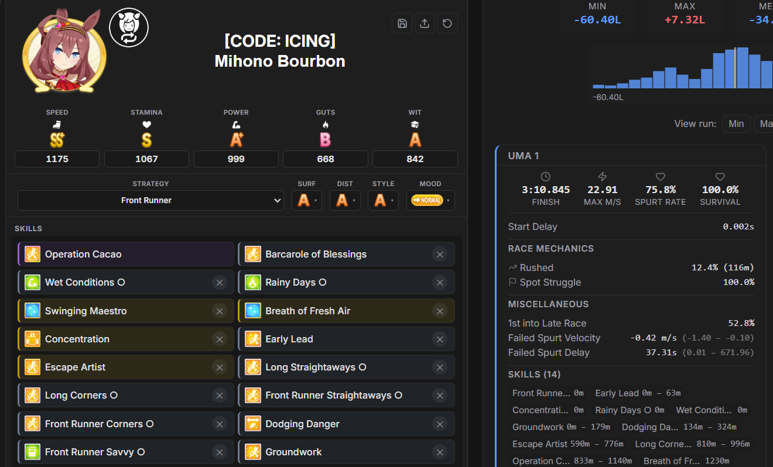Click the Operation Cacao skill icon
773x467 pixels.
[x=32, y=254]
